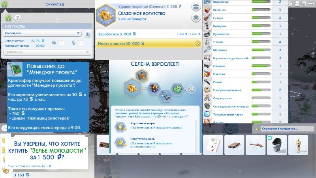Image resolution: width=316 pixels, height=178 pixels.
Task: Click the bathroom count input showing 0
Action: point(80,43)
